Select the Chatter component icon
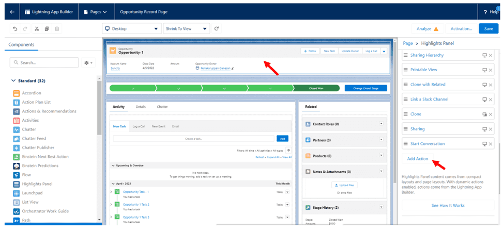504x231 pixels. point(17,129)
